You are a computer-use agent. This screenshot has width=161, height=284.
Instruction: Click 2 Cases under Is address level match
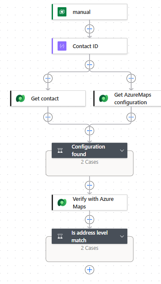[90, 248]
